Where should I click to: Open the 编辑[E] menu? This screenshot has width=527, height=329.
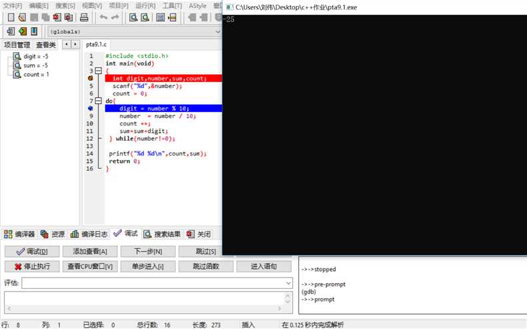point(39,6)
